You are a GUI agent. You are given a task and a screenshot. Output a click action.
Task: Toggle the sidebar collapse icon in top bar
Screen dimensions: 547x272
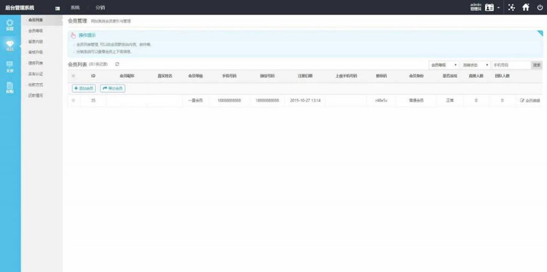[57, 8]
